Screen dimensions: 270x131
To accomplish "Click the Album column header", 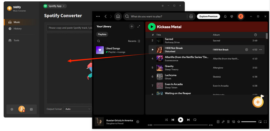I will [x=216, y=35].
